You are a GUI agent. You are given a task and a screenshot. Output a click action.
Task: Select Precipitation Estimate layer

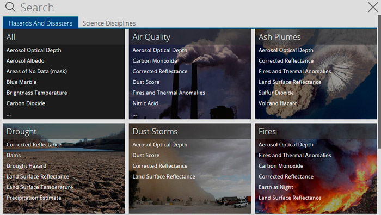pos(34,198)
